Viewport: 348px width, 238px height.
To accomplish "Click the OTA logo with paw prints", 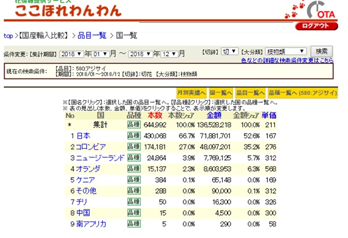I will [310, 10].
